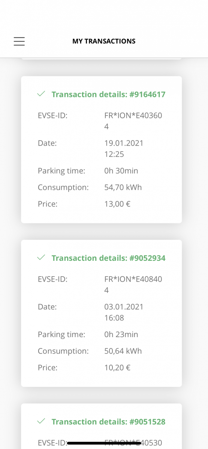Select EVSE-ID FR*ION*E403604 value
The width and height of the screenshot is (208, 449).
pos(133,121)
